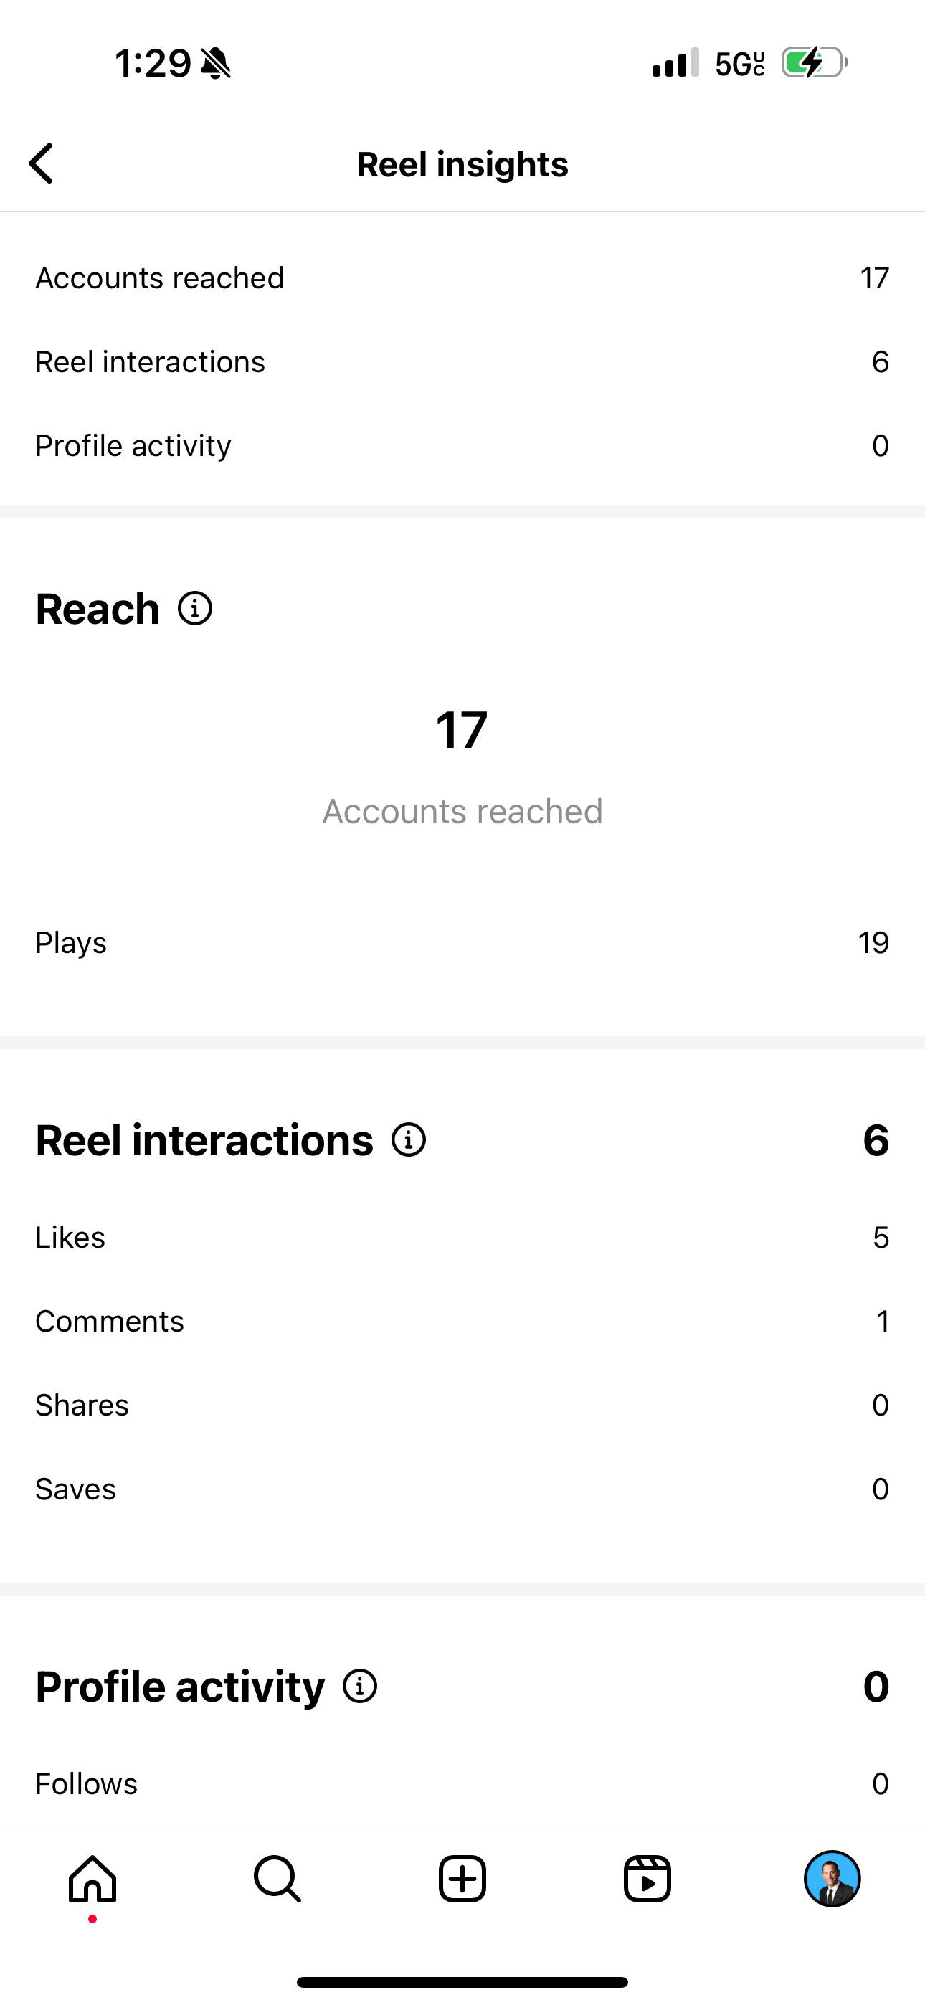Image resolution: width=925 pixels, height=2005 pixels.
Task: Show Profile activity info tooltip
Action: (x=360, y=1686)
